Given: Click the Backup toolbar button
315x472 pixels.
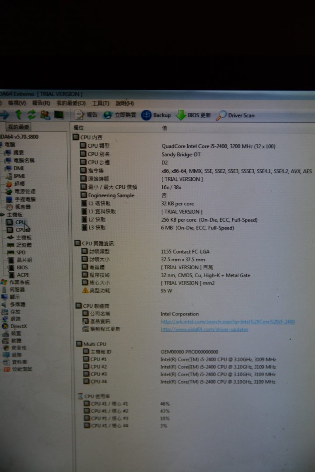Looking at the screenshot, I should (156, 115).
